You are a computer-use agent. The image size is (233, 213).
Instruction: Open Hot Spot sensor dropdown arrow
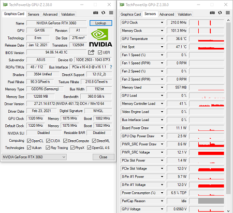coord(162,47)
